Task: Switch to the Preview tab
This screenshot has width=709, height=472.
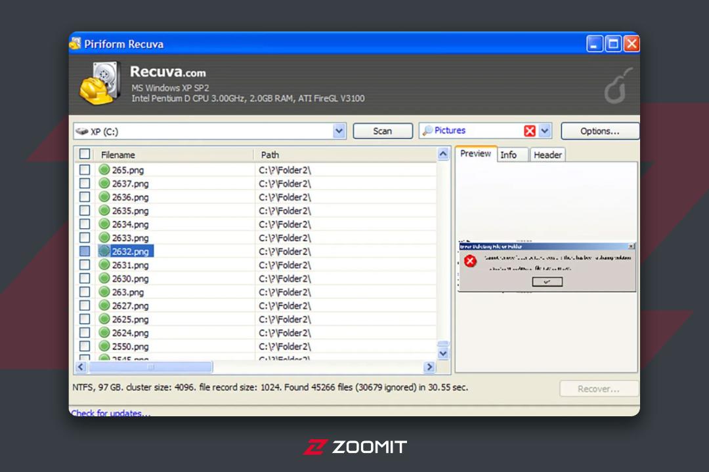Action: coord(476,153)
